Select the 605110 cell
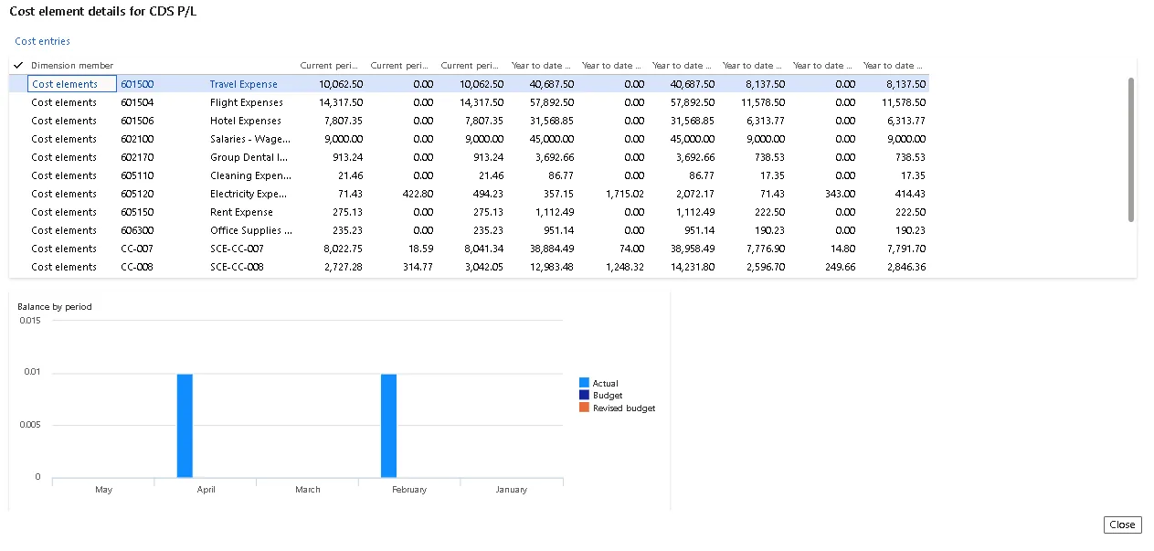This screenshot has width=1154, height=551. click(x=137, y=175)
